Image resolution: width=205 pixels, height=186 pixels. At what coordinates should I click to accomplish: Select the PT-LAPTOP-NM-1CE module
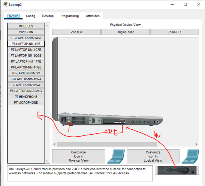point(26,44)
